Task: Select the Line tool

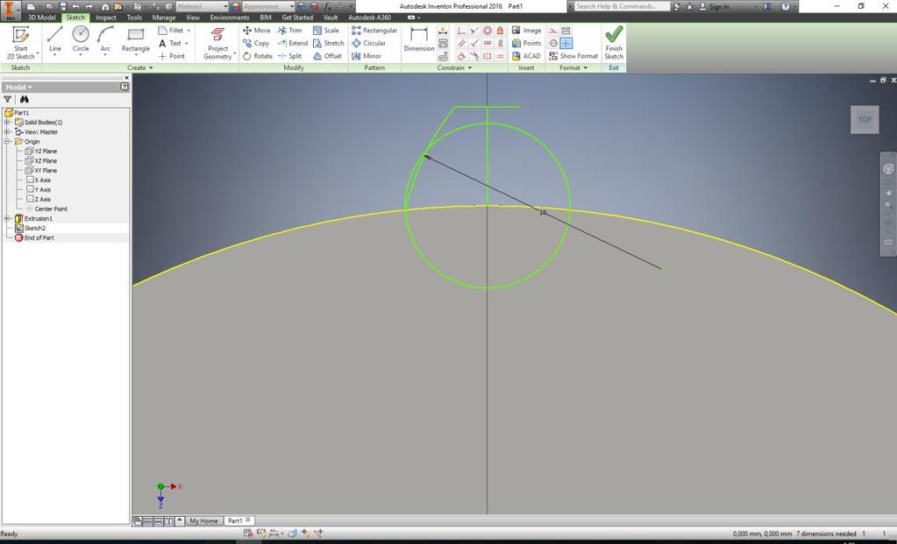Action: [x=55, y=40]
